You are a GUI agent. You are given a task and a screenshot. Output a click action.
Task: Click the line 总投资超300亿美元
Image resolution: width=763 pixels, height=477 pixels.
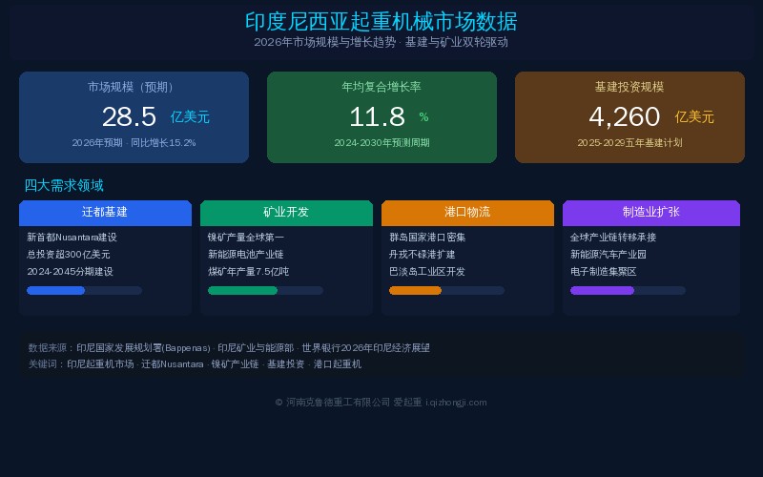pos(68,255)
